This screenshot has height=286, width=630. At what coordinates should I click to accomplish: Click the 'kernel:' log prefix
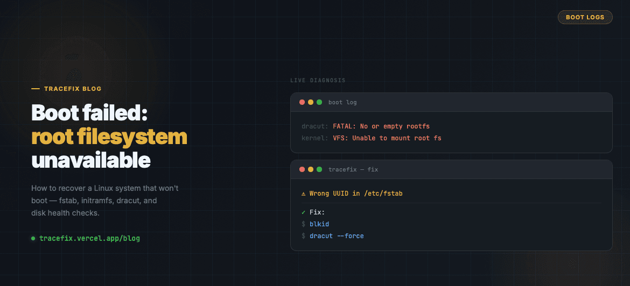[315, 138]
